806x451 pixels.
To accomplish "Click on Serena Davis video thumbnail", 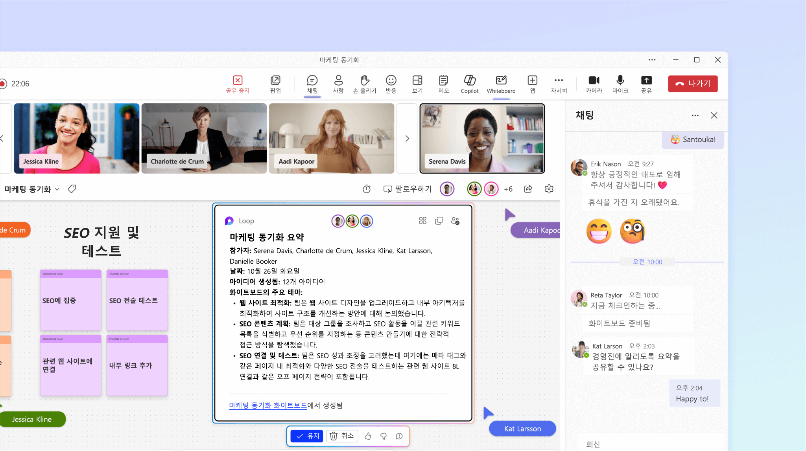I will pyautogui.click(x=481, y=137).
